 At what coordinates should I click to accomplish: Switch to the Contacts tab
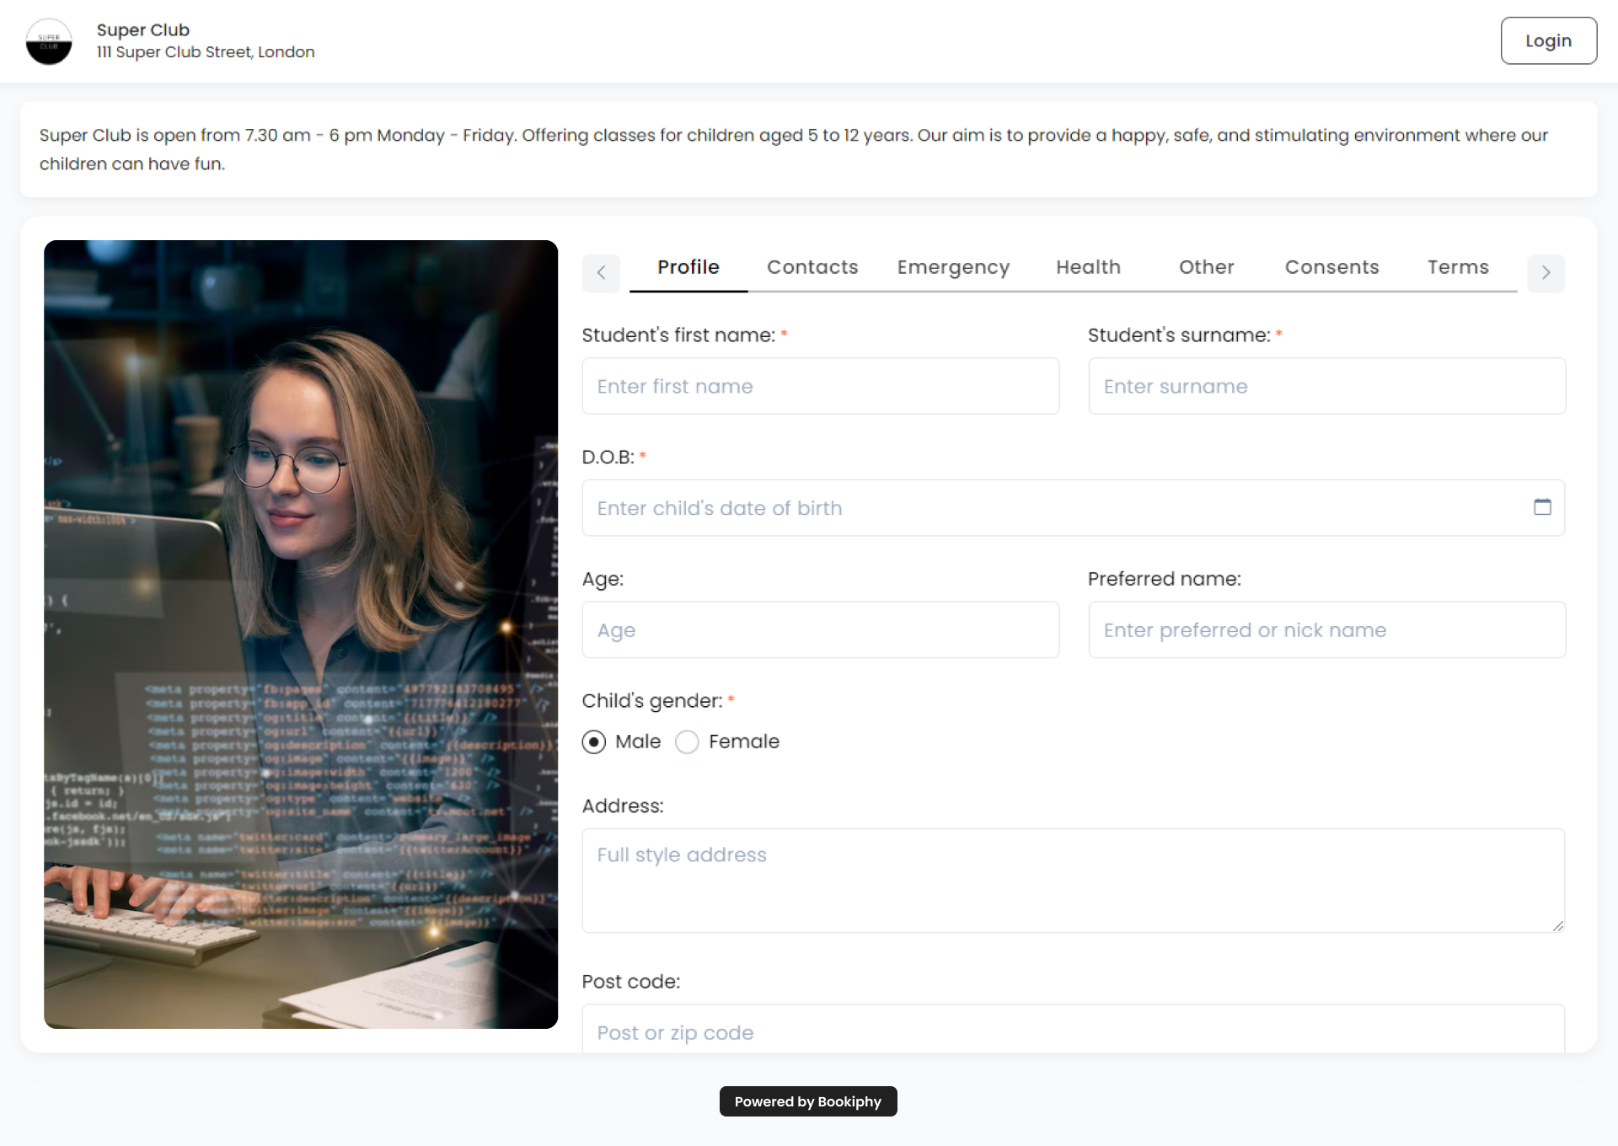[x=812, y=267]
